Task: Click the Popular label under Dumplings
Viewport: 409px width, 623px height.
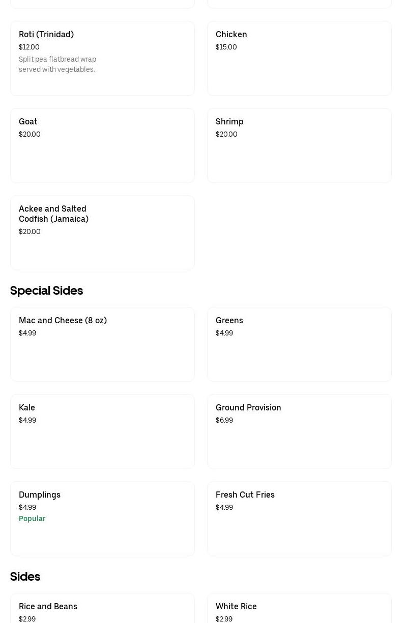Action: [x=32, y=519]
